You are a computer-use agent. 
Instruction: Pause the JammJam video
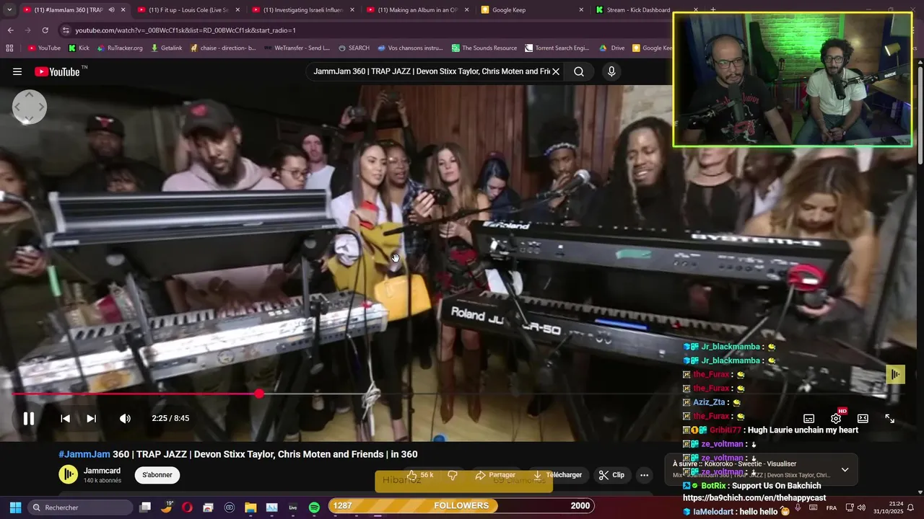(28, 418)
